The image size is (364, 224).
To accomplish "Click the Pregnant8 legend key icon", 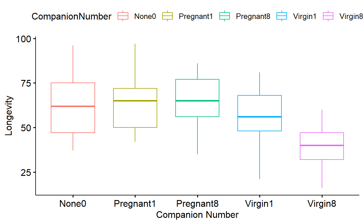I will 225,16.
